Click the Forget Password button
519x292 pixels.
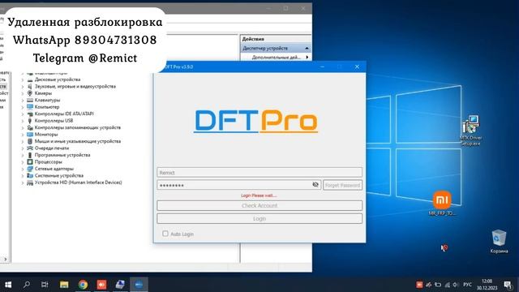pos(342,185)
